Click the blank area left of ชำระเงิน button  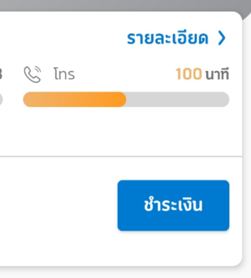(x=57, y=205)
